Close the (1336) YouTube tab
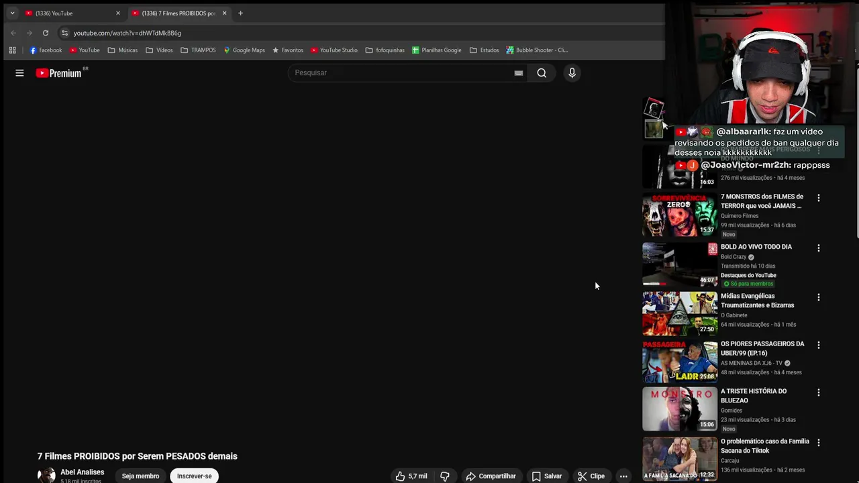This screenshot has height=483, width=859. pos(118,13)
